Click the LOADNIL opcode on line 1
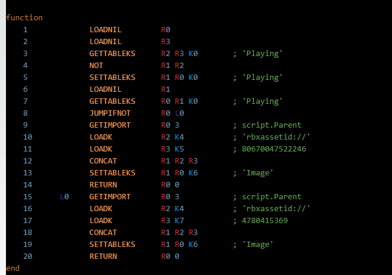 point(106,29)
